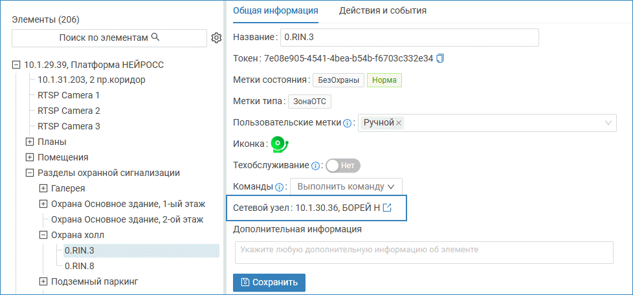Expand the Подземный паркинг node
Image resolution: width=633 pixels, height=295 pixels.
(x=43, y=281)
